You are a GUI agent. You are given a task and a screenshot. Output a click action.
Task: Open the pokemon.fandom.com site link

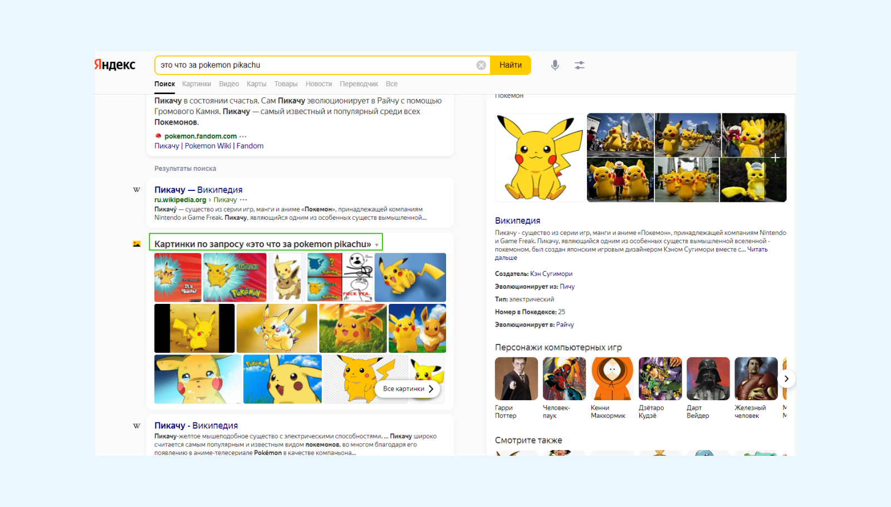pyautogui.click(x=200, y=136)
